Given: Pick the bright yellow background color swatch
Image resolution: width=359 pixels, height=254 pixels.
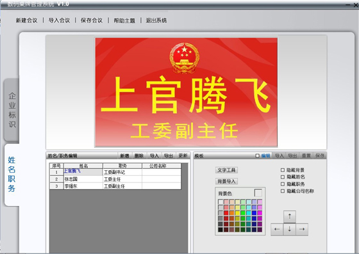Looking at the screenshot, I should point(237,213).
